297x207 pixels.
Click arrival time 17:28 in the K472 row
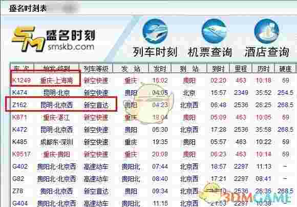click(219, 130)
